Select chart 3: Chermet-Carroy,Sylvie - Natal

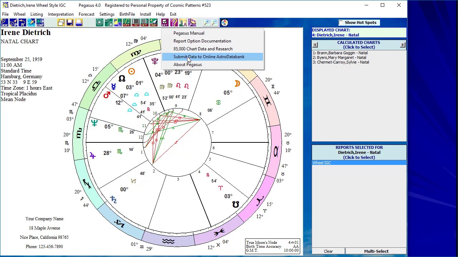[x=341, y=62]
